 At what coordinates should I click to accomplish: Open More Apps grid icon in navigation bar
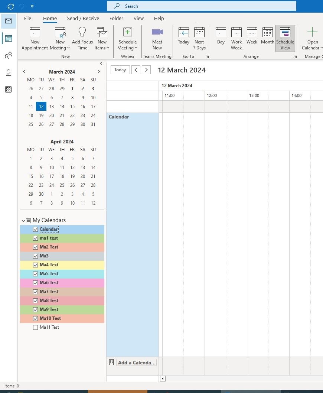9,90
